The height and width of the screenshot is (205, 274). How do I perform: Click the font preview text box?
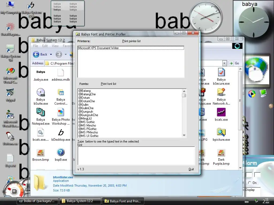[x=136, y=156]
